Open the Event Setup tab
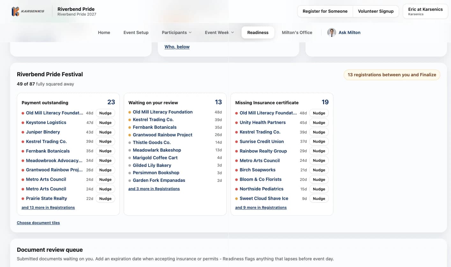This screenshot has width=451, height=267. pos(136,32)
